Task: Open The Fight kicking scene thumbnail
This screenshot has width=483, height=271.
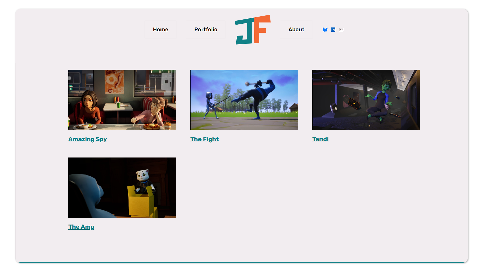Action: point(244,100)
